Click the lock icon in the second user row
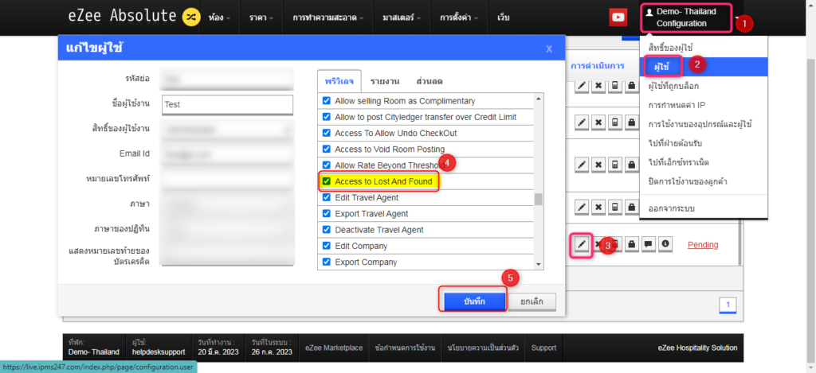The width and height of the screenshot is (816, 373). pyautogui.click(x=631, y=122)
